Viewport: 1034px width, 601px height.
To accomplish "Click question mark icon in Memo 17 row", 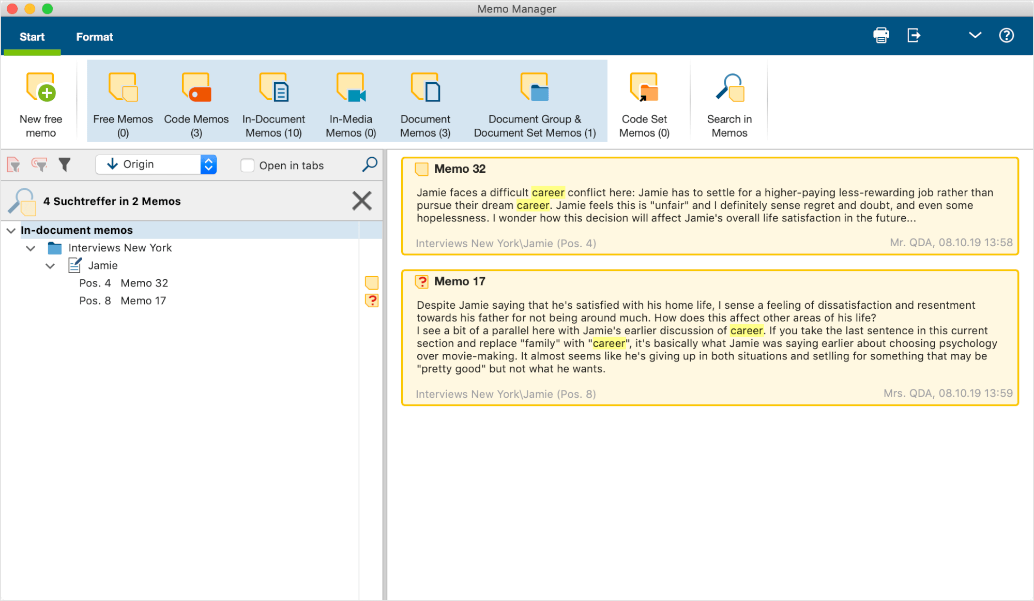I will 372,300.
